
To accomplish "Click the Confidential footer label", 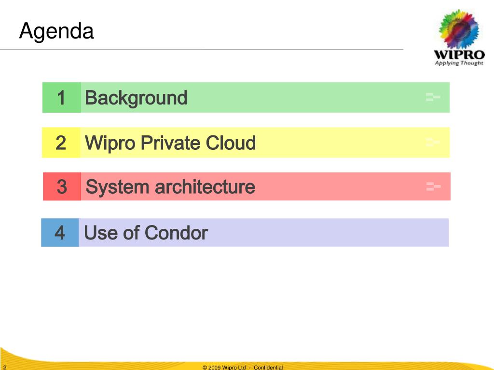I will 268,367.
